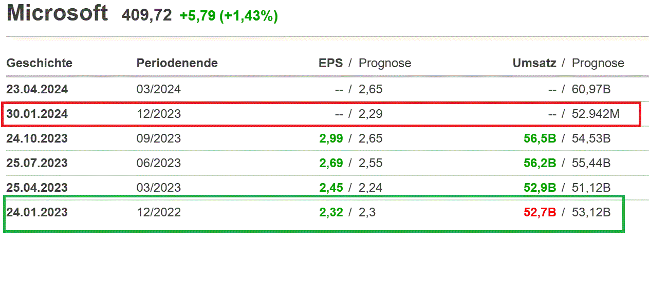The width and height of the screenshot is (649, 282).
Task: Click the green 2,32 EPS value
Action: pyautogui.click(x=331, y=212)
